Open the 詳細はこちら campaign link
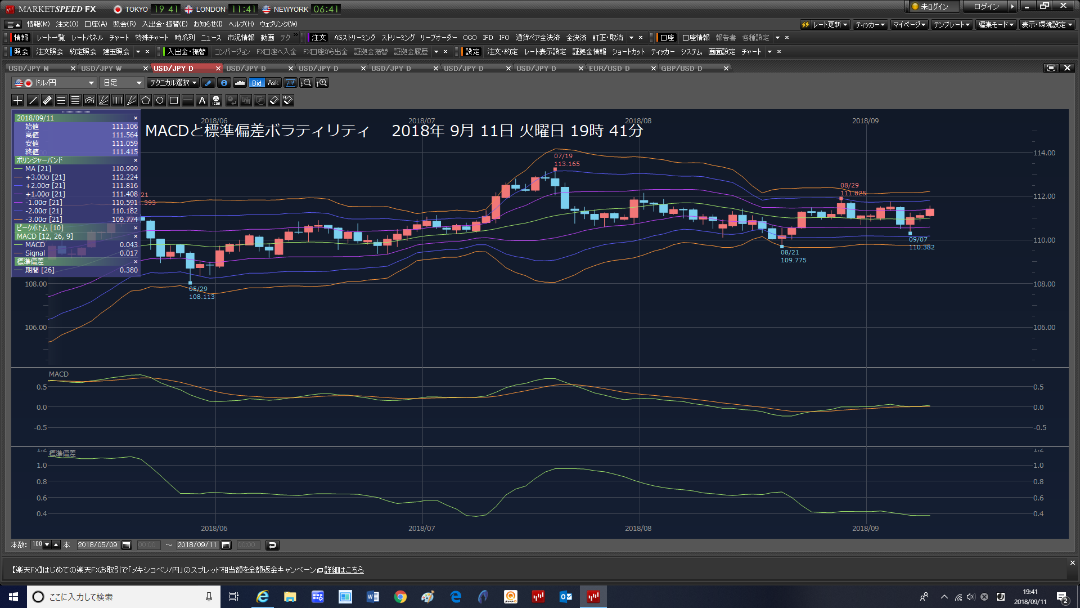The height and width of the screenshot is (608, 1080). click(344, 570)
